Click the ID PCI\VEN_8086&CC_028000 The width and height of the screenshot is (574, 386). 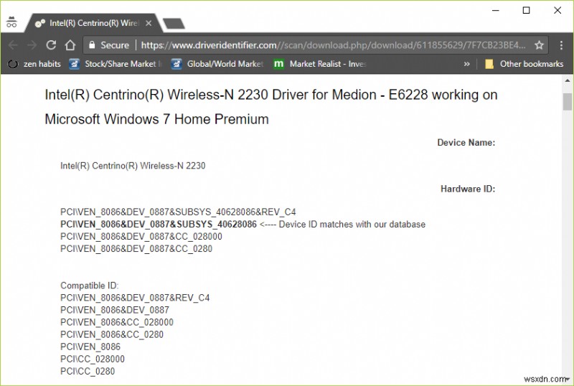(x=117, y=322)
